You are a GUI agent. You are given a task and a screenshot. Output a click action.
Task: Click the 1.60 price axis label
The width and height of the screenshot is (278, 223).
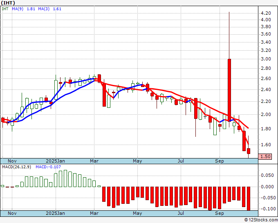[266, 145]
